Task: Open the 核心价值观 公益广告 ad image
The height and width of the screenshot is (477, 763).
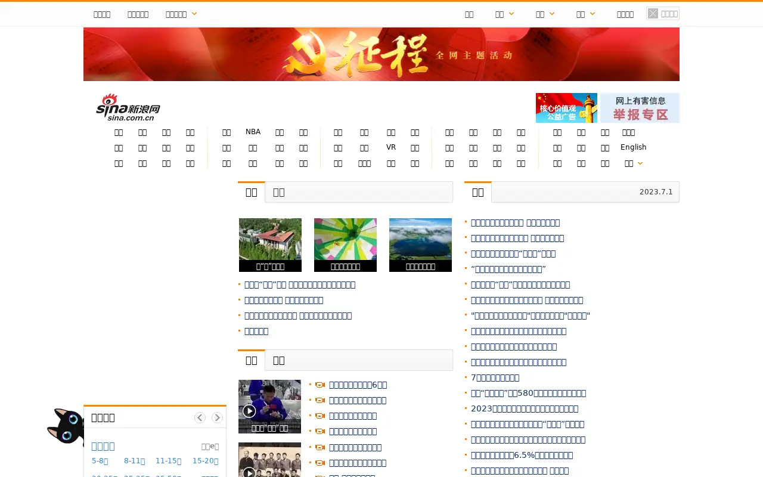Action: point(566,108)
